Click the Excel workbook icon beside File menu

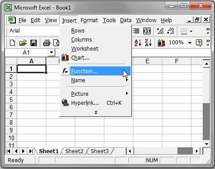point(12,20)
